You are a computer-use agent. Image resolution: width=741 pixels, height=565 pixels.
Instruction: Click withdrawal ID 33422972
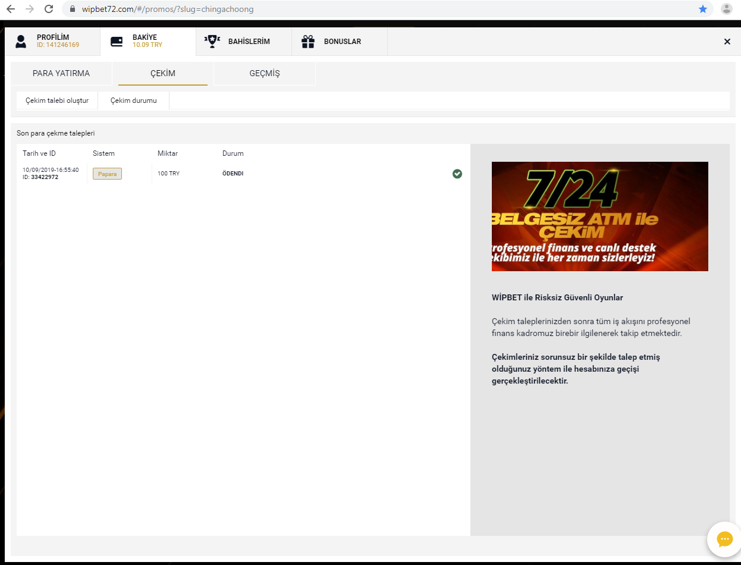tap(44, 177)
